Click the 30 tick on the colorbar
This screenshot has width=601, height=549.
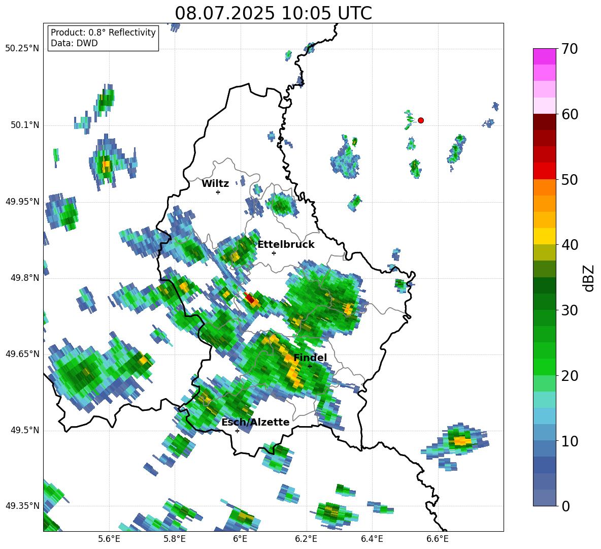pos(569,310)
